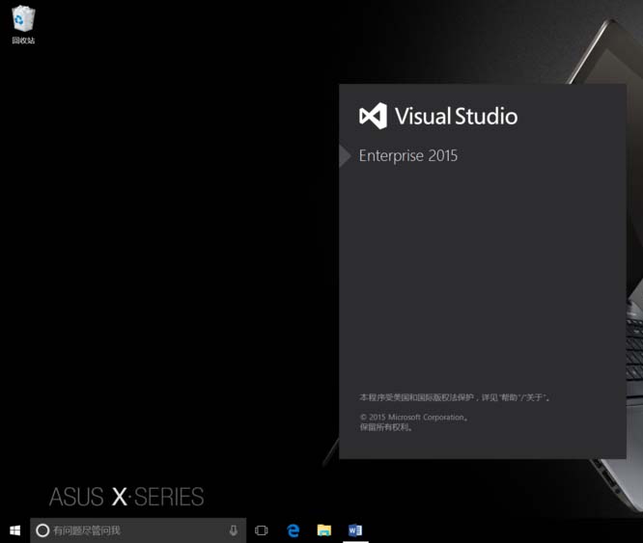Click the Visual Studio title text
Screen dimensions: 643x543
(x=456, y=117)
